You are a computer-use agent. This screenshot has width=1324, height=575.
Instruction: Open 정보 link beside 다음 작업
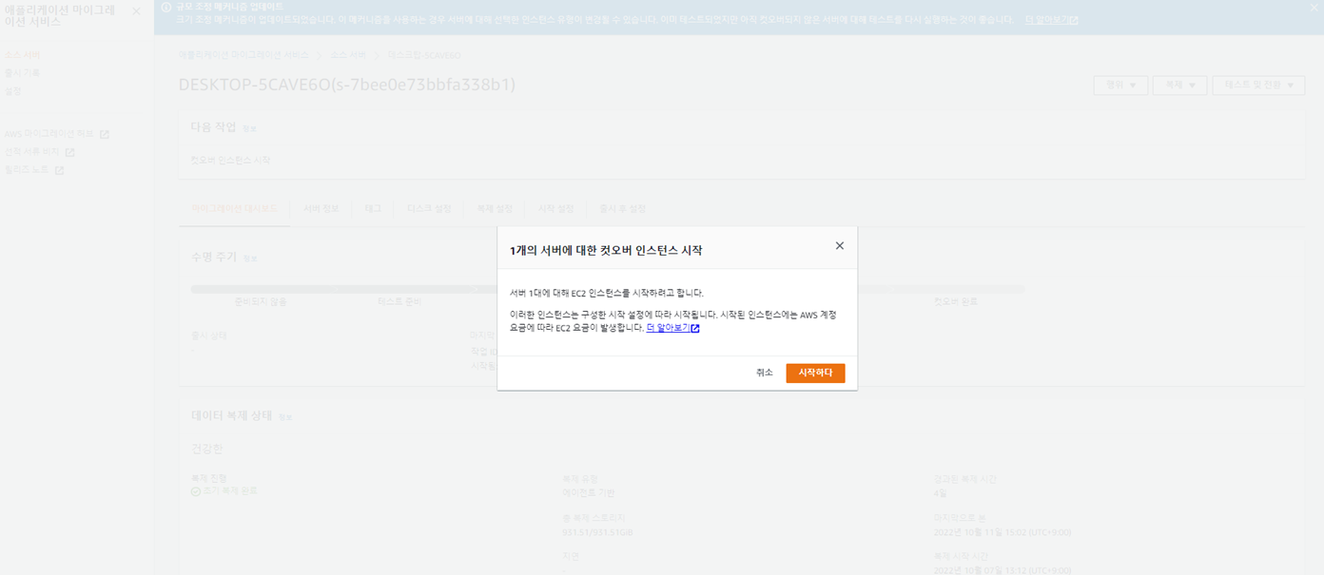(x=249, y=128)
